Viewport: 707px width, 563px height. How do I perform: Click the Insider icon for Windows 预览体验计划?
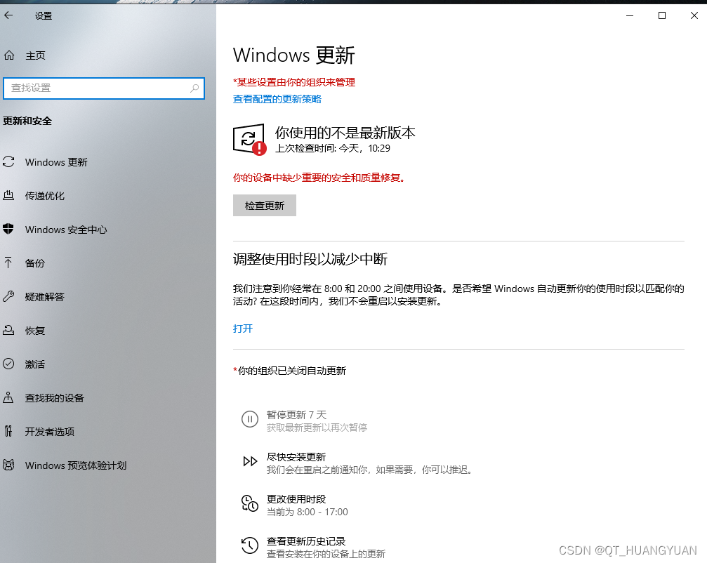(x=8, y=465)
